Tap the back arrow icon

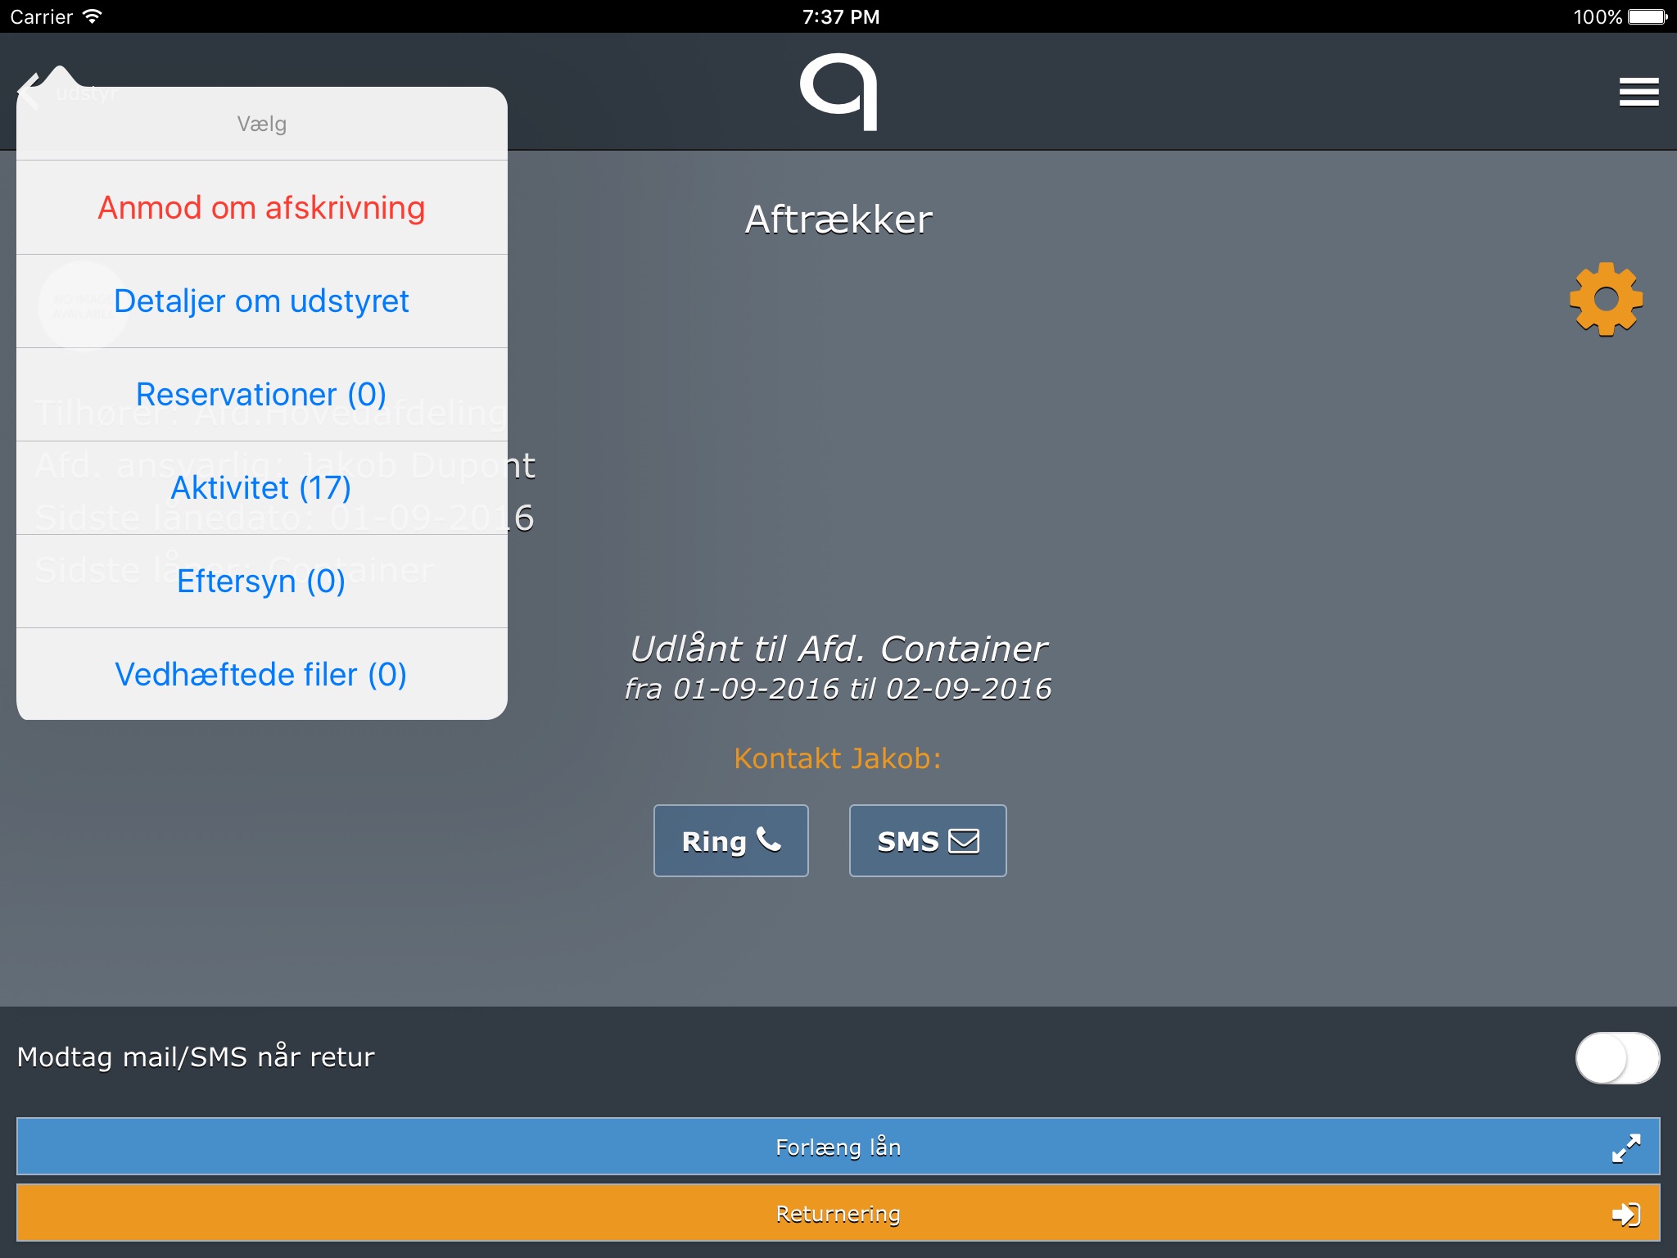29,91
